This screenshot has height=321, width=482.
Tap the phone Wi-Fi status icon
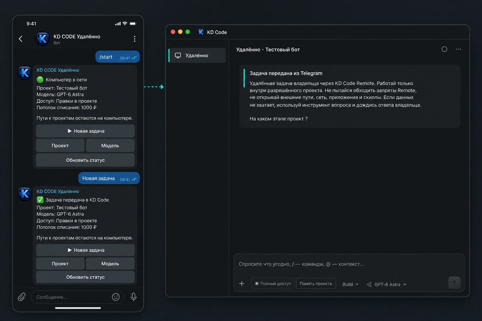click(x=125, y=24)
